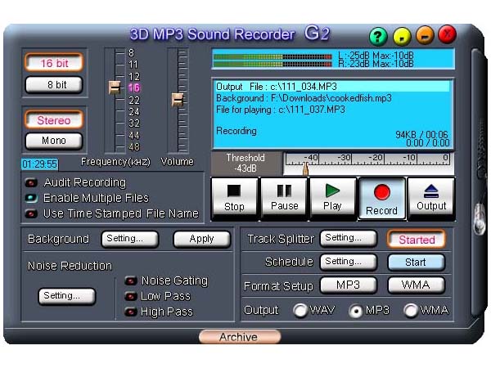This screenshot has width=491, height=368.
Task: Click the Output File c:\111_034.MP3 line
Action: [332, 87]
